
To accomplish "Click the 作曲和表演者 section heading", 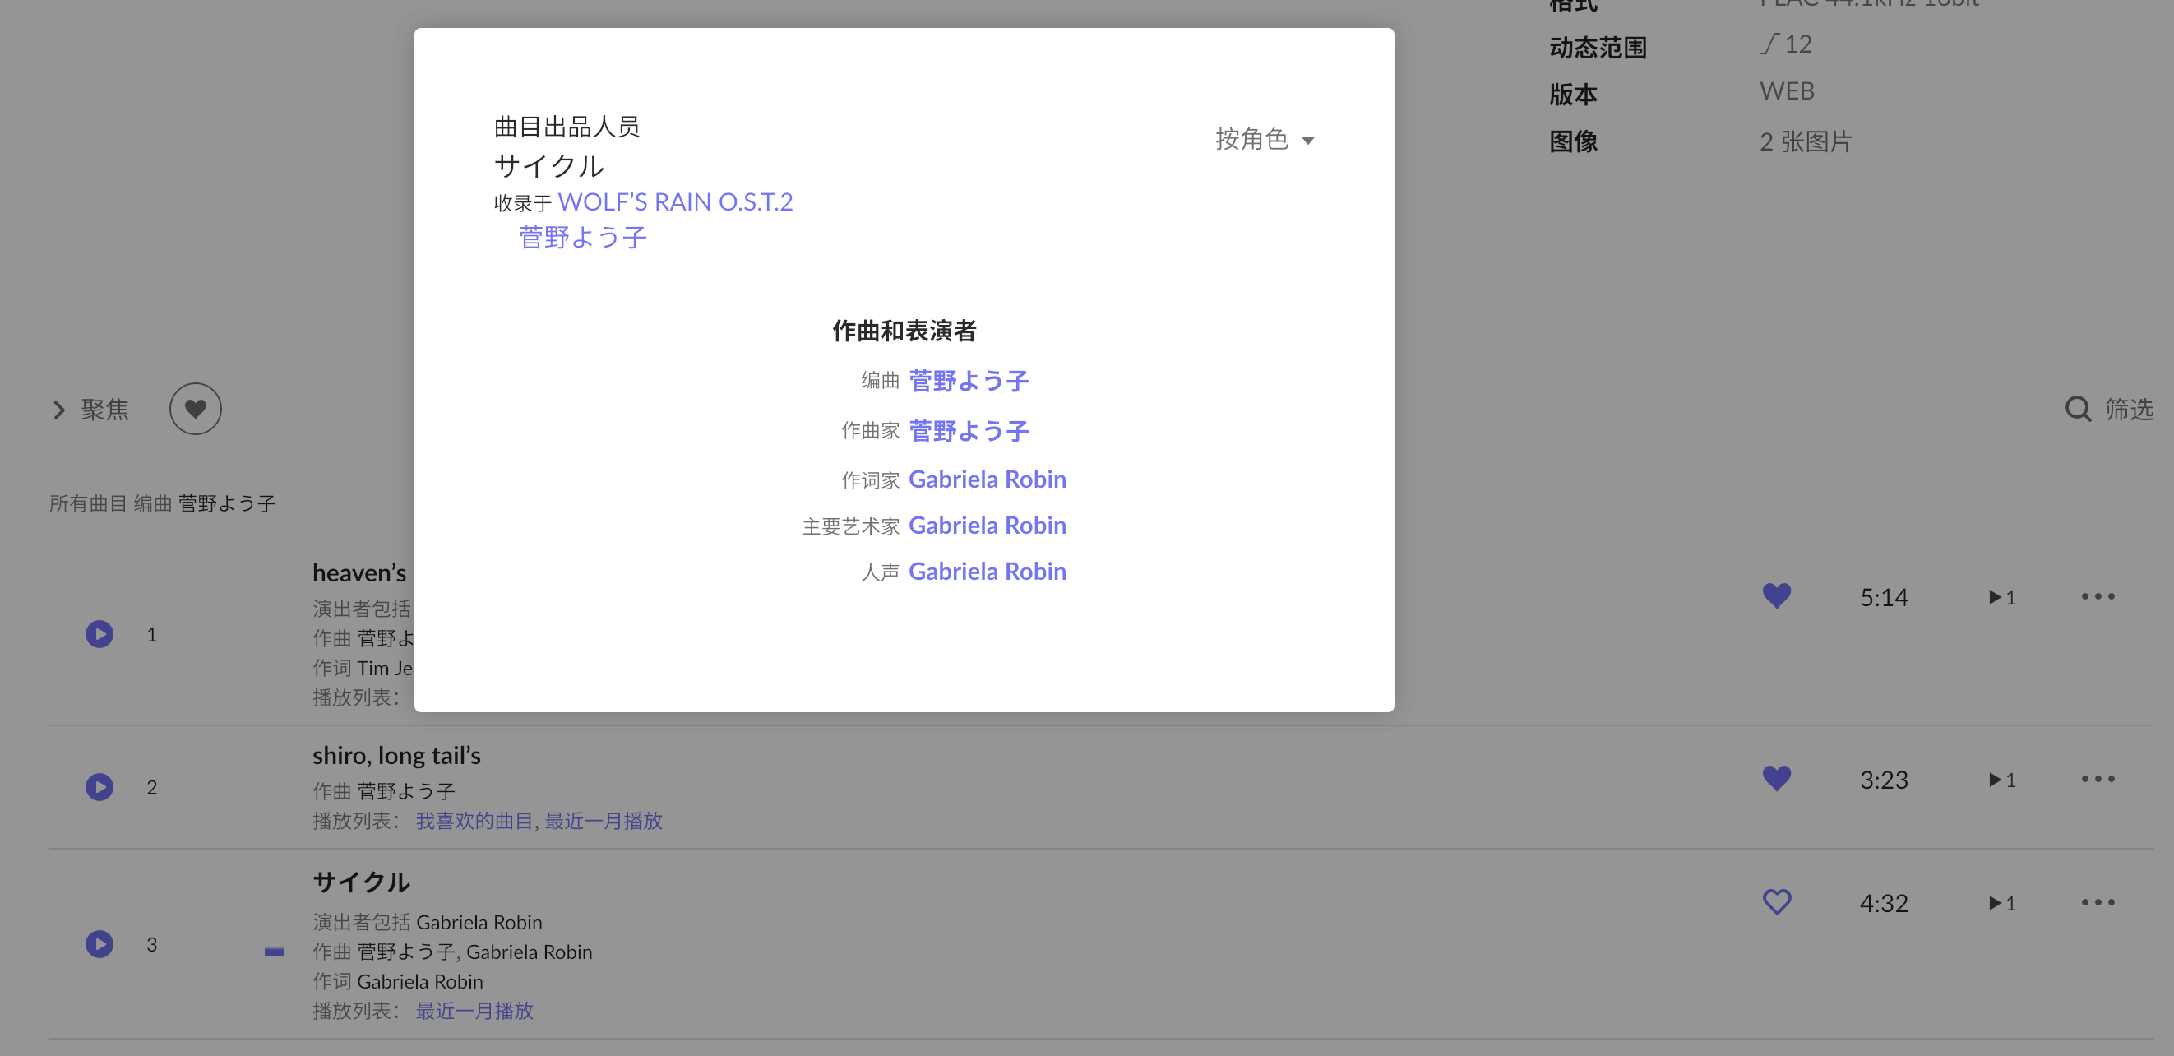I will (904, 331).
